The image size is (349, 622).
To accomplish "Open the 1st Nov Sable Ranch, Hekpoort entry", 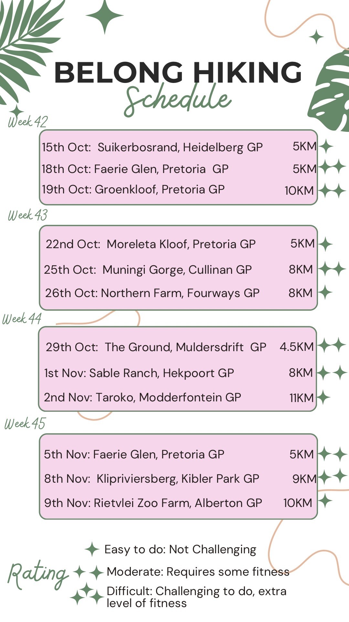I will 139,373.
